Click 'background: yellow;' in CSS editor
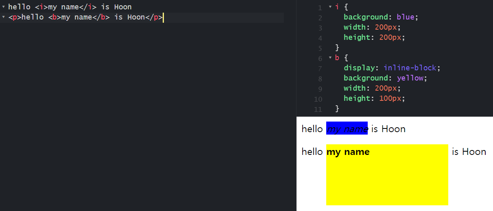The width and height of the screenshot is (493, 211). [386, 78]
